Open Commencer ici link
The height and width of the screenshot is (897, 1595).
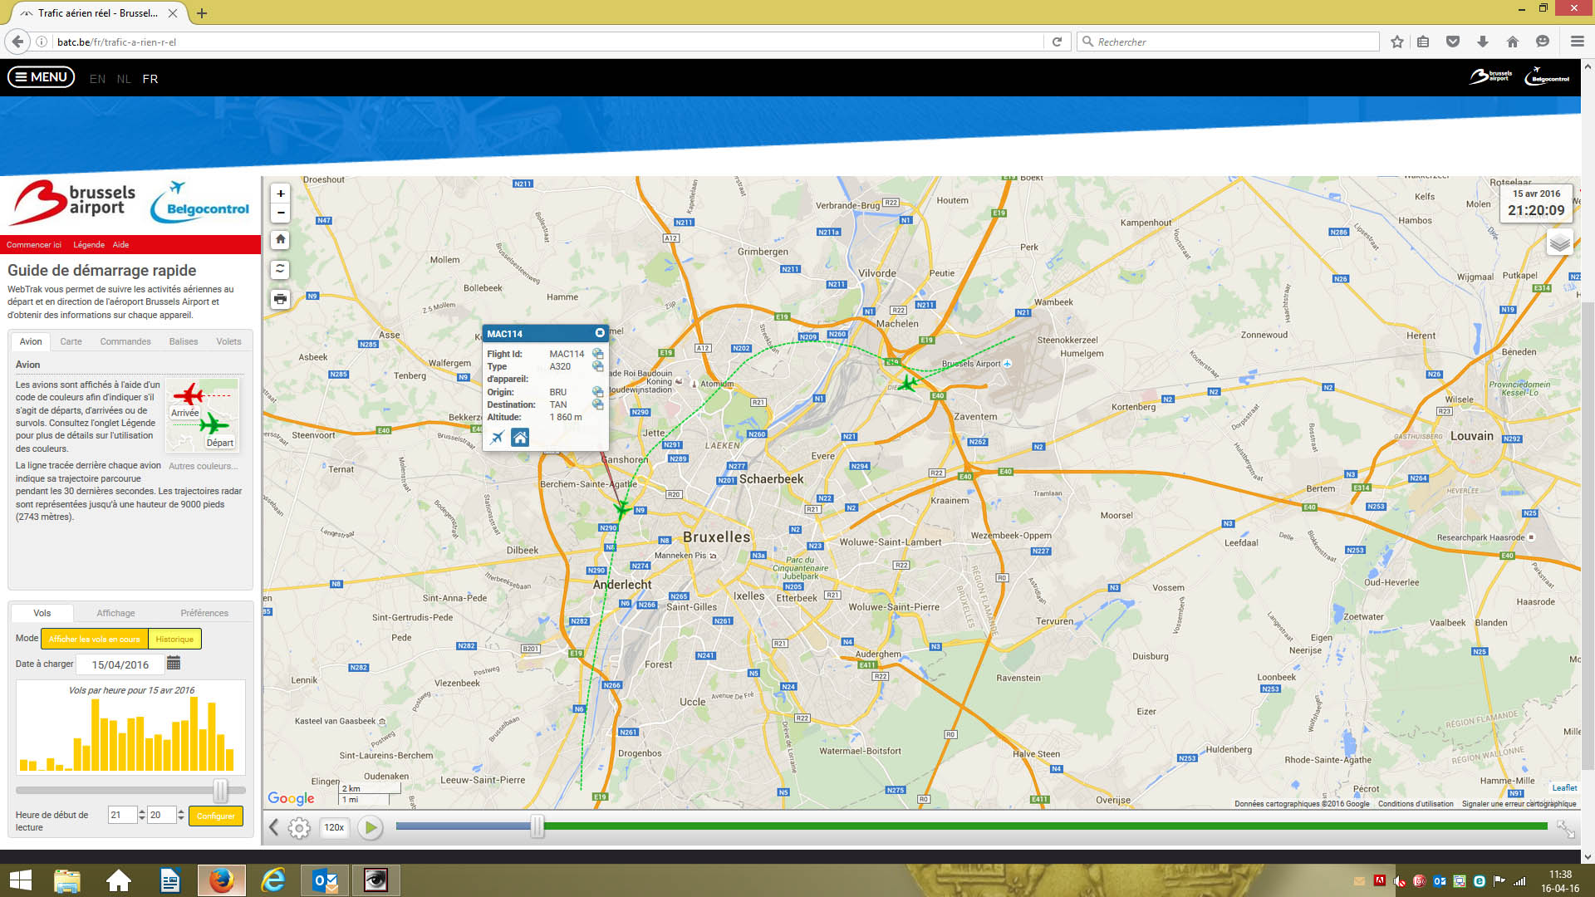(x=34, y=245)
